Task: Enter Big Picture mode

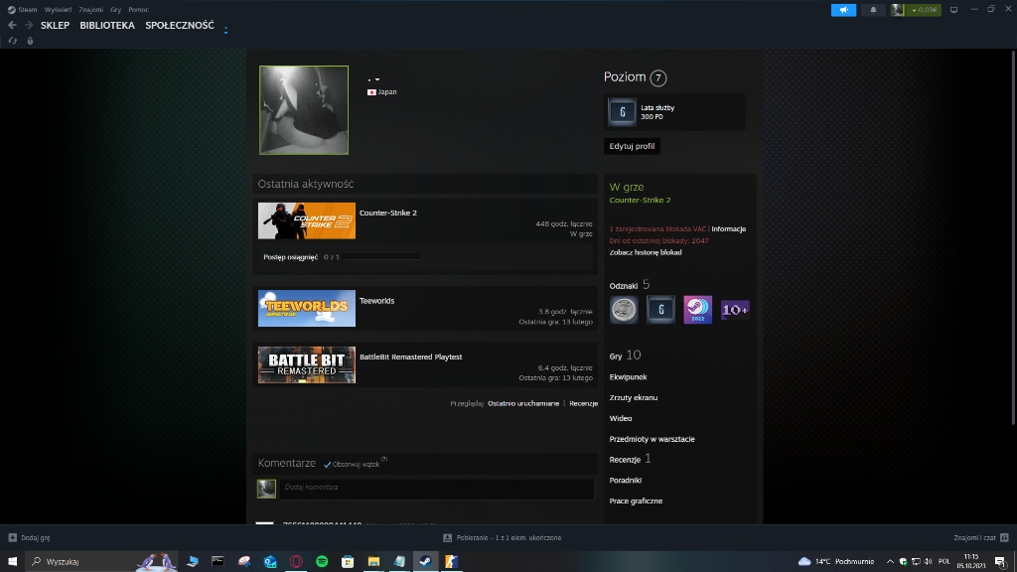Action: (953, 11)
